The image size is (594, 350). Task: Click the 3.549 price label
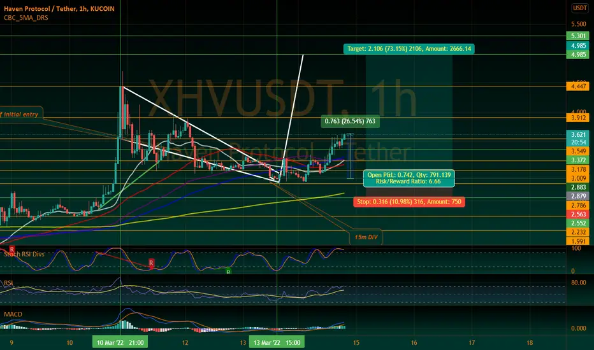[x=578, y=151]
